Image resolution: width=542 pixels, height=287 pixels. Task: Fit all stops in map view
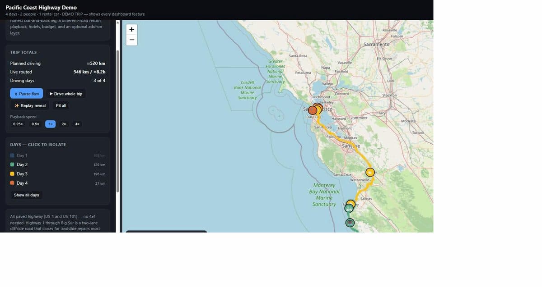[61, 105]
